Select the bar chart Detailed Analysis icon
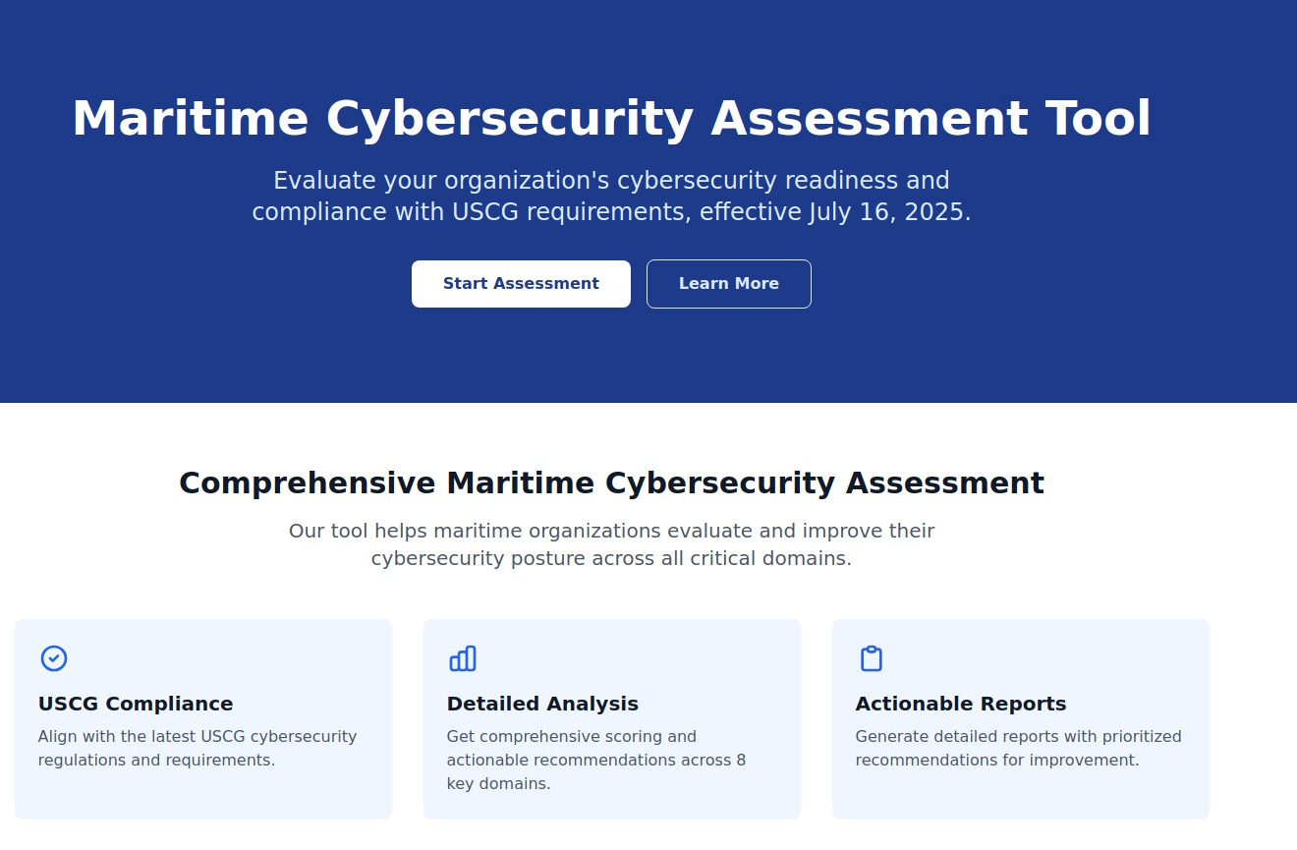This screenshot has height=850, width=1297. pos(463,658)
